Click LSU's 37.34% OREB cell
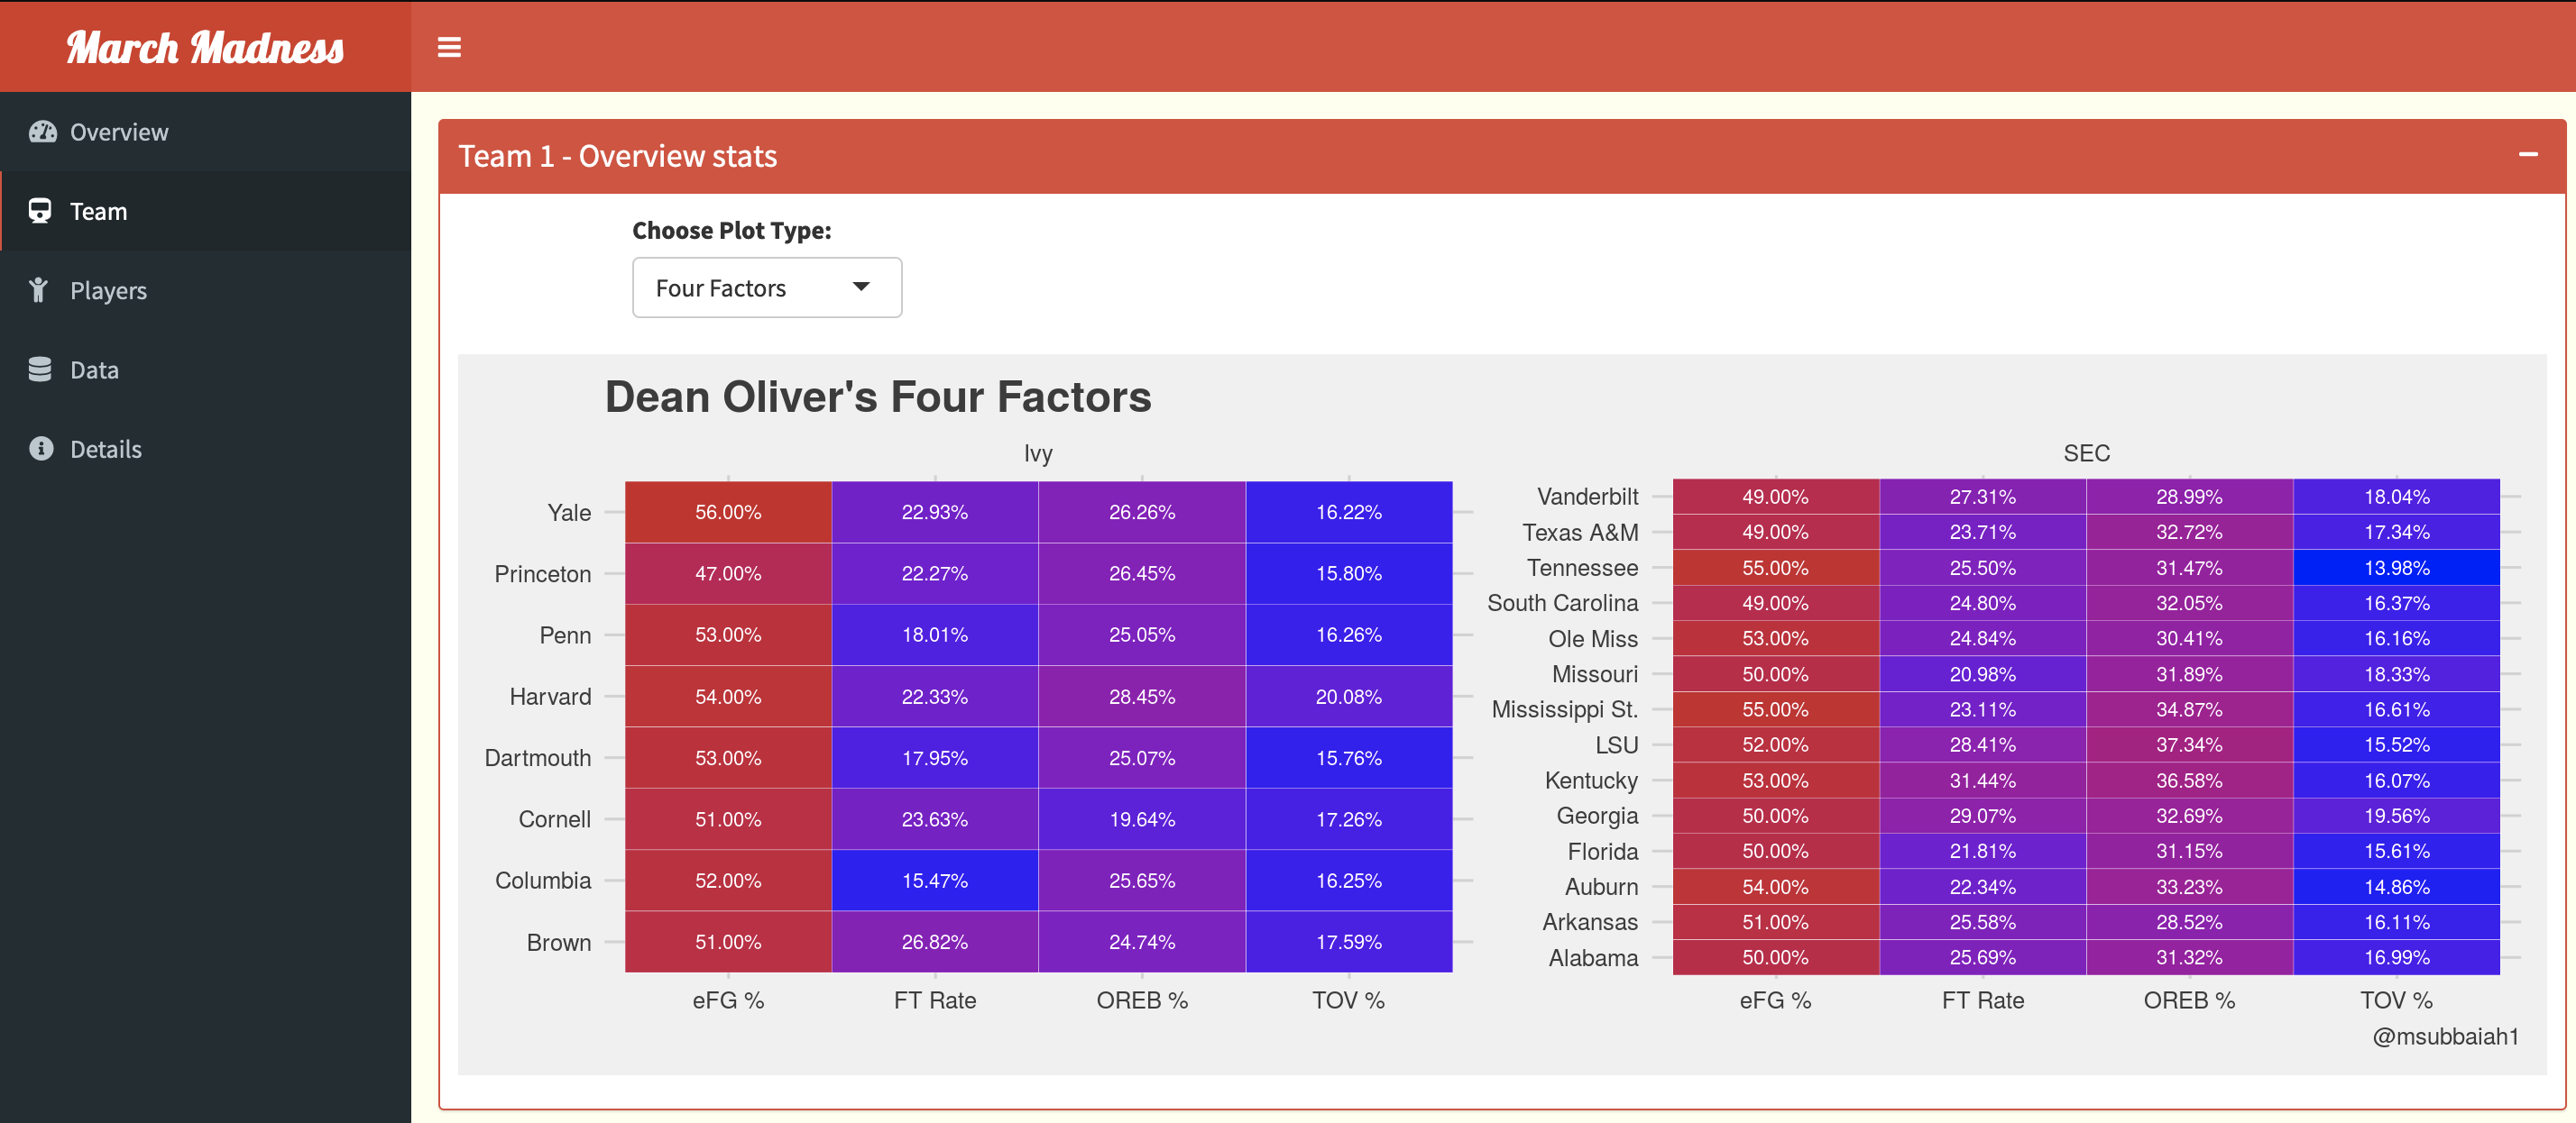Viewport: 2576px width, 1123px height. coord(2189,744)
